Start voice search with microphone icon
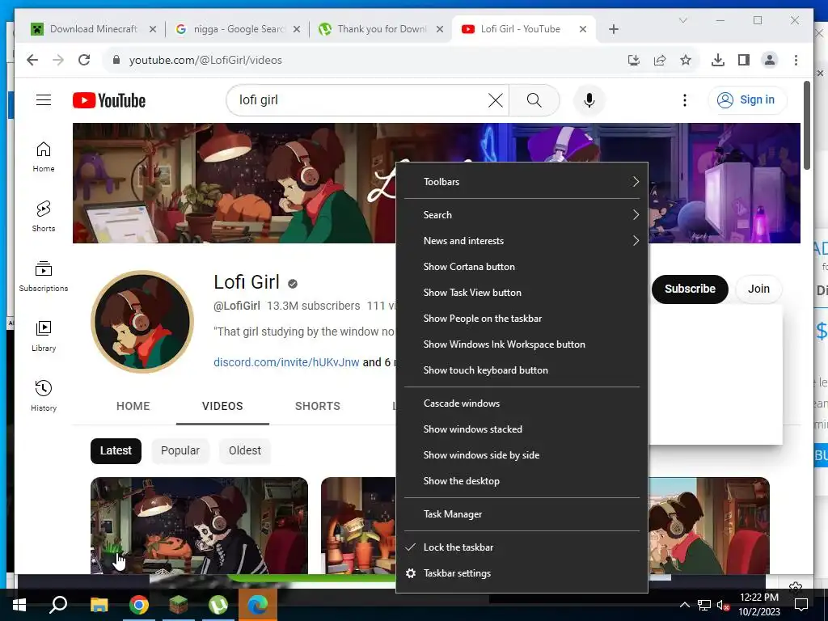This screenshot has width=828, height=621. (x=589, y=100)
